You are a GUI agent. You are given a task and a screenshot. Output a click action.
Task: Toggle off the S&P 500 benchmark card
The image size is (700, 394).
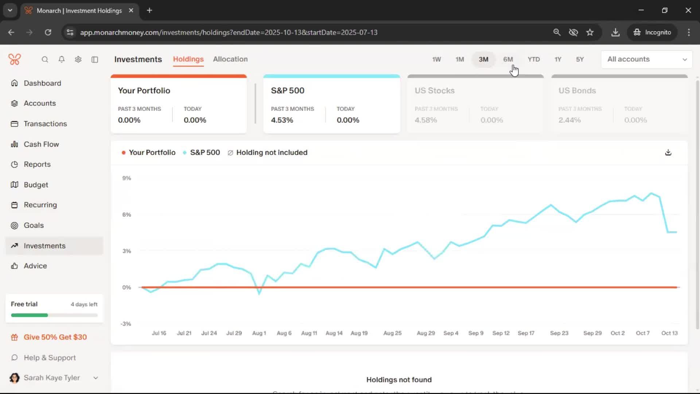pyautogui.click(x=331, y=104)
